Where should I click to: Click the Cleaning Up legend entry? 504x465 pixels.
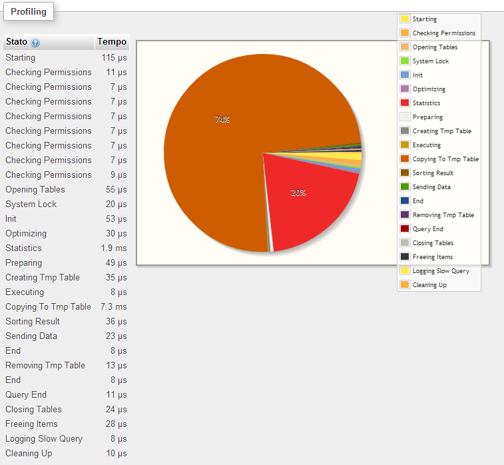[x=429, y=285]
